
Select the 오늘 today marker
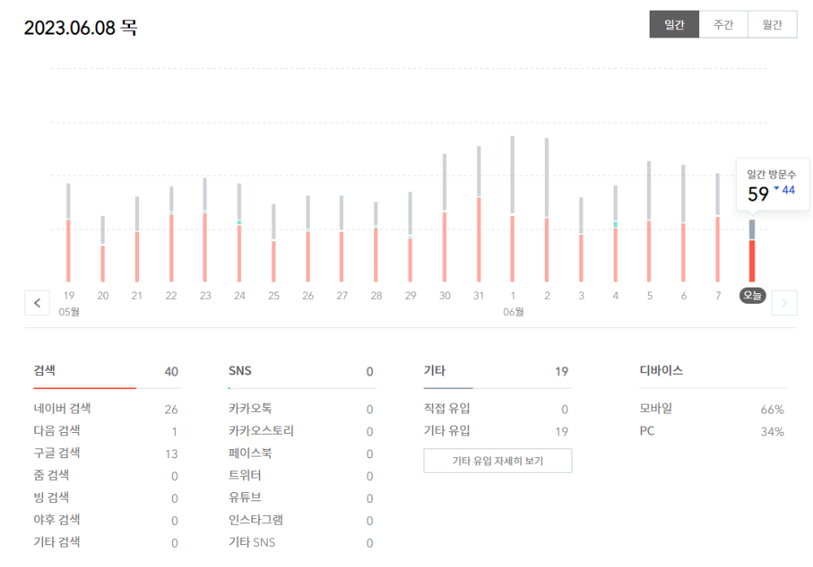pos(752,296)
